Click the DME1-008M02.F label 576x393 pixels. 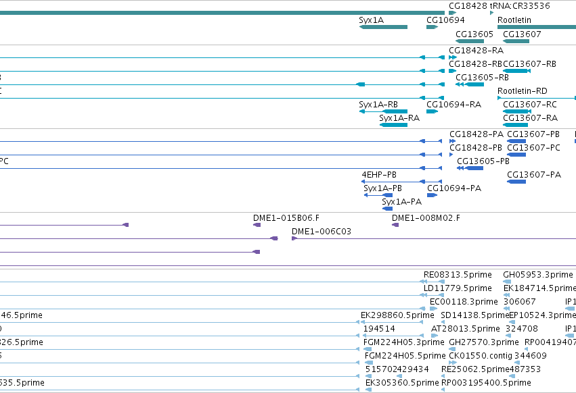coord(426,218)
